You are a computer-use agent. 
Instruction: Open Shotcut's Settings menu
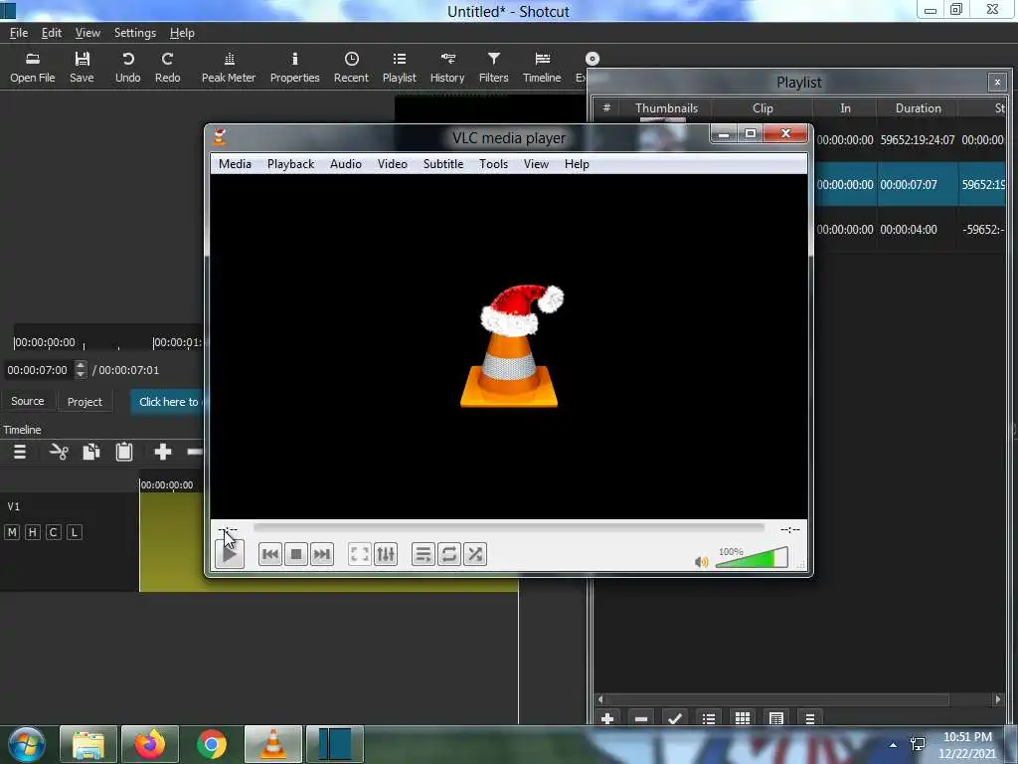pyautogui.click(x=135, y=33)
